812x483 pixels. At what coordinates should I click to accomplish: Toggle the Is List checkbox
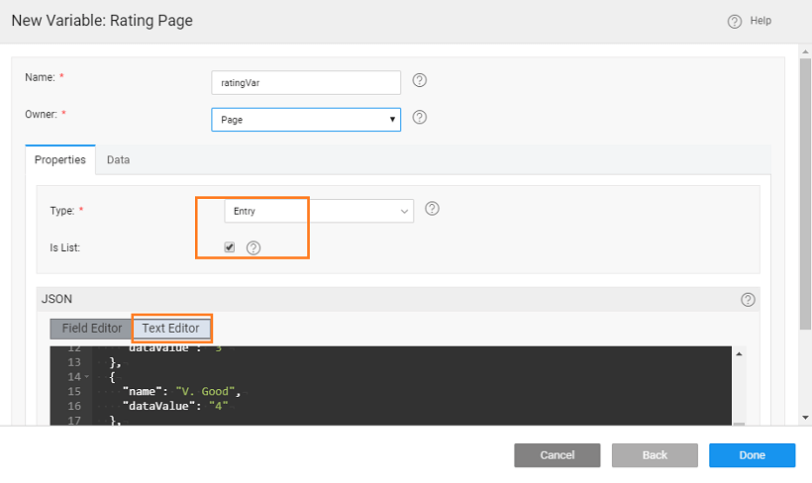click(230, 247)
